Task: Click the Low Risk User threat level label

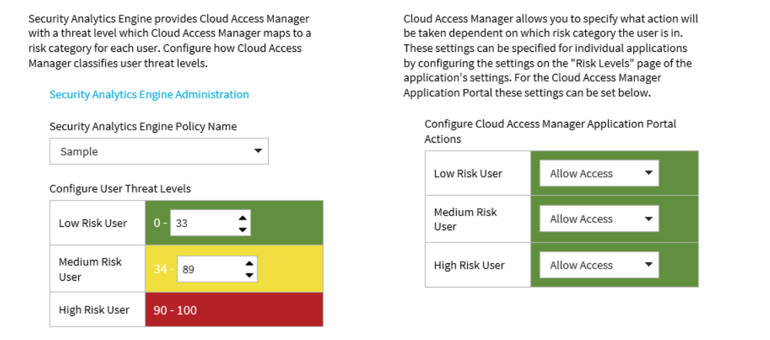Action: pos(93,223)
